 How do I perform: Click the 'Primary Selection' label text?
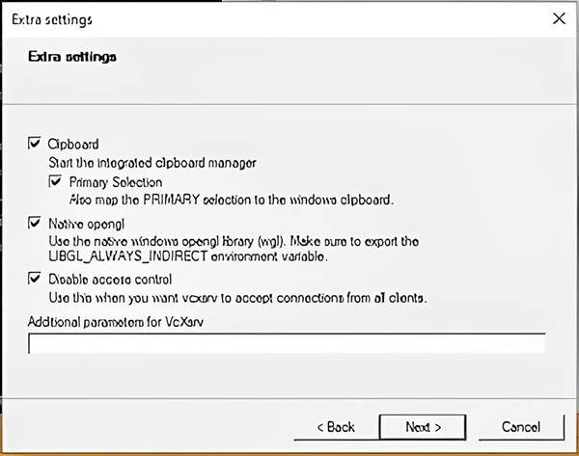[x=116, y=181]
